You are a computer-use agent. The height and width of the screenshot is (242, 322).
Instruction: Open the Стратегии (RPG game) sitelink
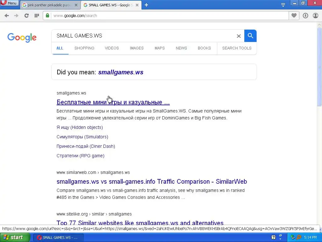(80, 156)
